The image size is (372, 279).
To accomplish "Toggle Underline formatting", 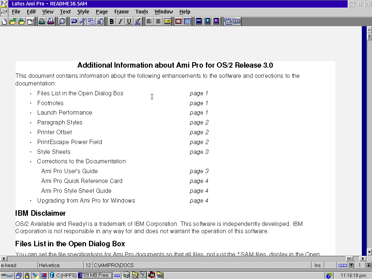I will pyautogui.click(x=129, y=21).
